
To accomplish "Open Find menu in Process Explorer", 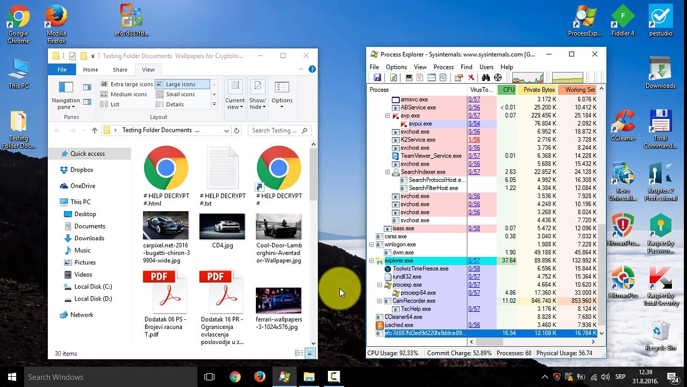I will point(466,67).
